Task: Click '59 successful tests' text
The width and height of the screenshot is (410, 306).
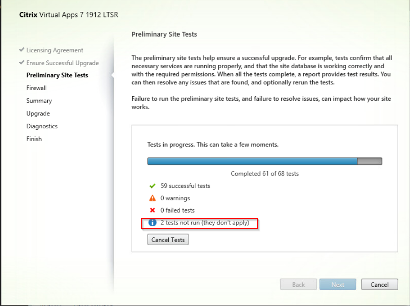Action: pyautogui.click(x=185, y=186)
